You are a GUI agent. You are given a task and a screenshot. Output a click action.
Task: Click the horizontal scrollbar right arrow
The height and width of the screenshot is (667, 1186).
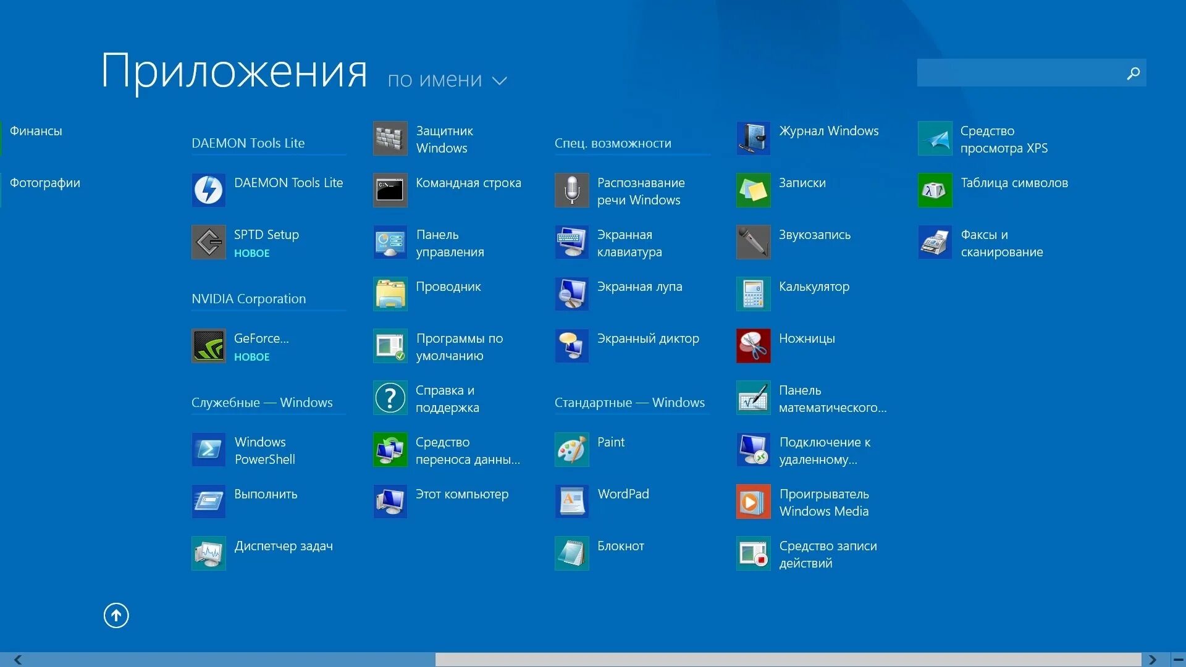pos(1152,660)
